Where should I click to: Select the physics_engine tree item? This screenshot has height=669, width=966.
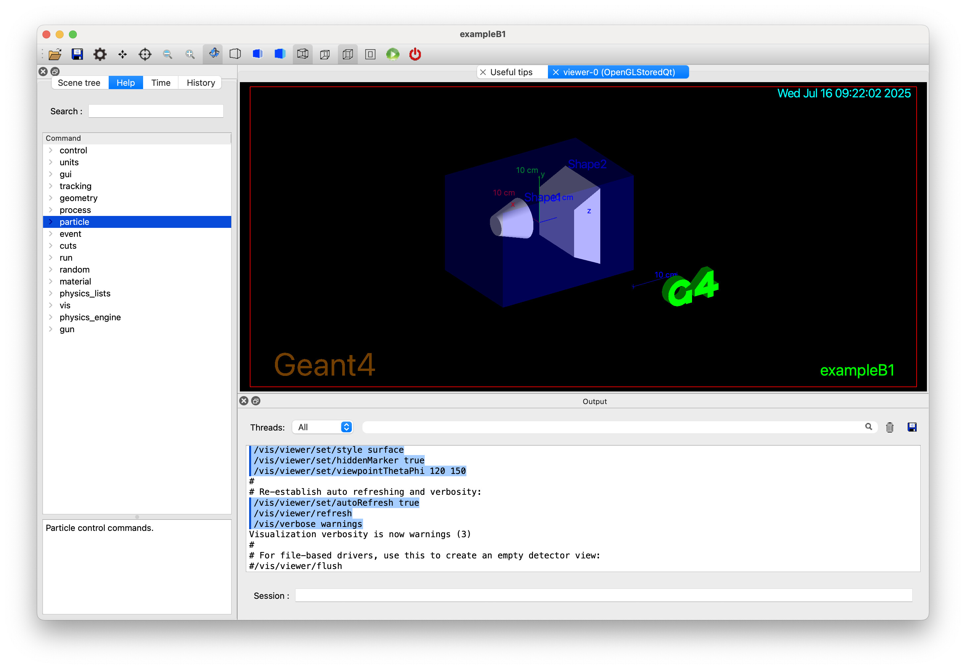point(137,317)
